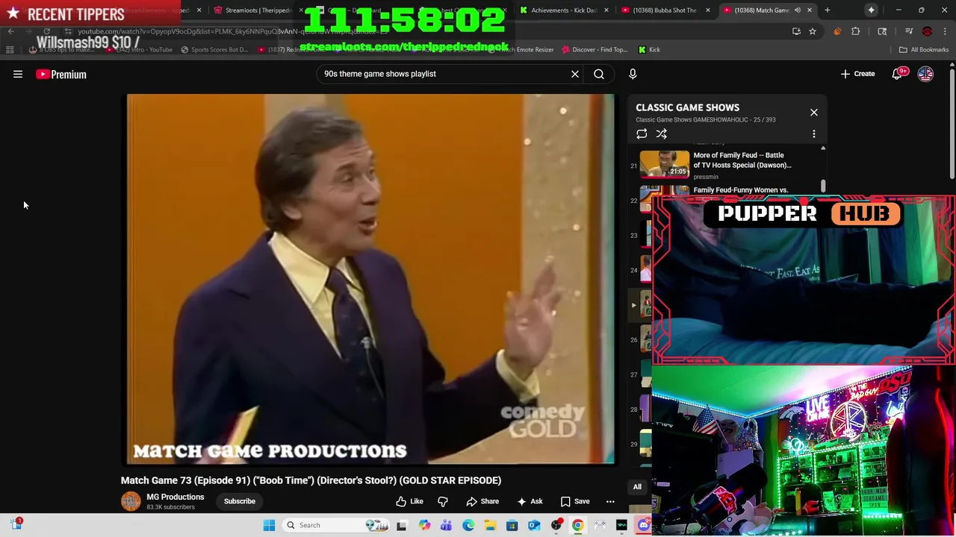The width and height of the screenshot is (956, 537).
Task: Open All Bookmarks folder
Action: click(x=924, y=50)
